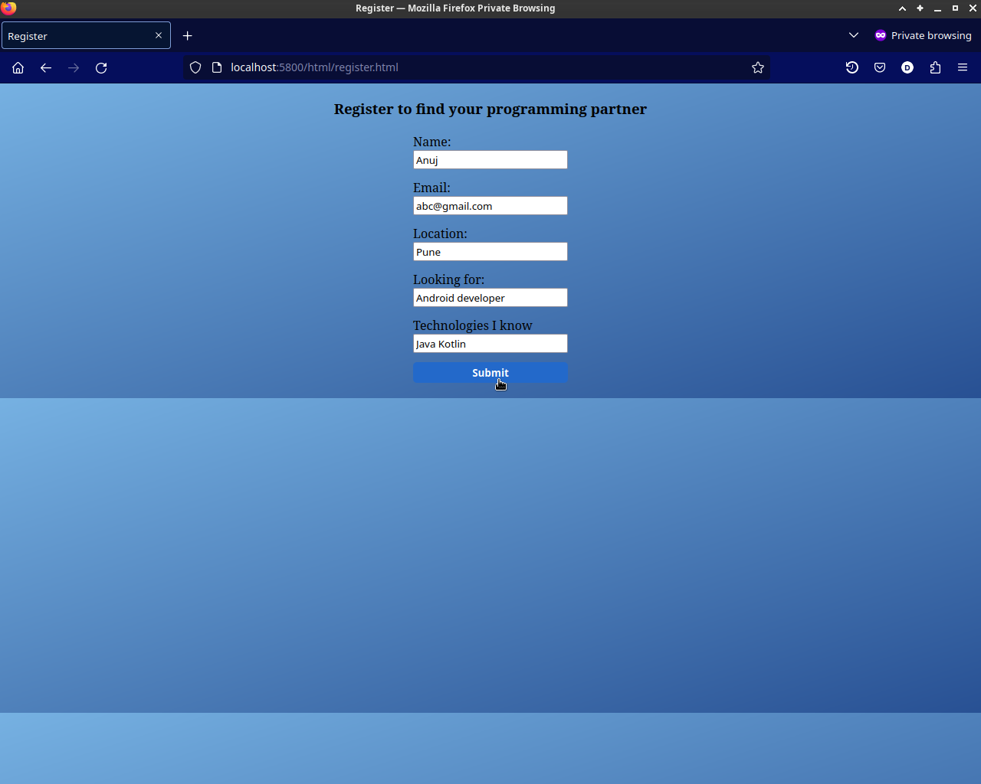This screenshot has height=784, width=981.
Task: Click the Email field with abc@gmail.com
Action: [x=490, y=206]
